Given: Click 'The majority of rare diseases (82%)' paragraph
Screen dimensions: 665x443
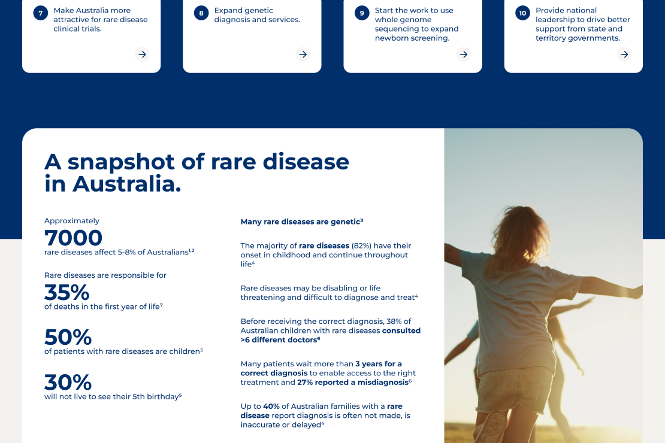Looking at the screenshot, I should pos(326,255).
